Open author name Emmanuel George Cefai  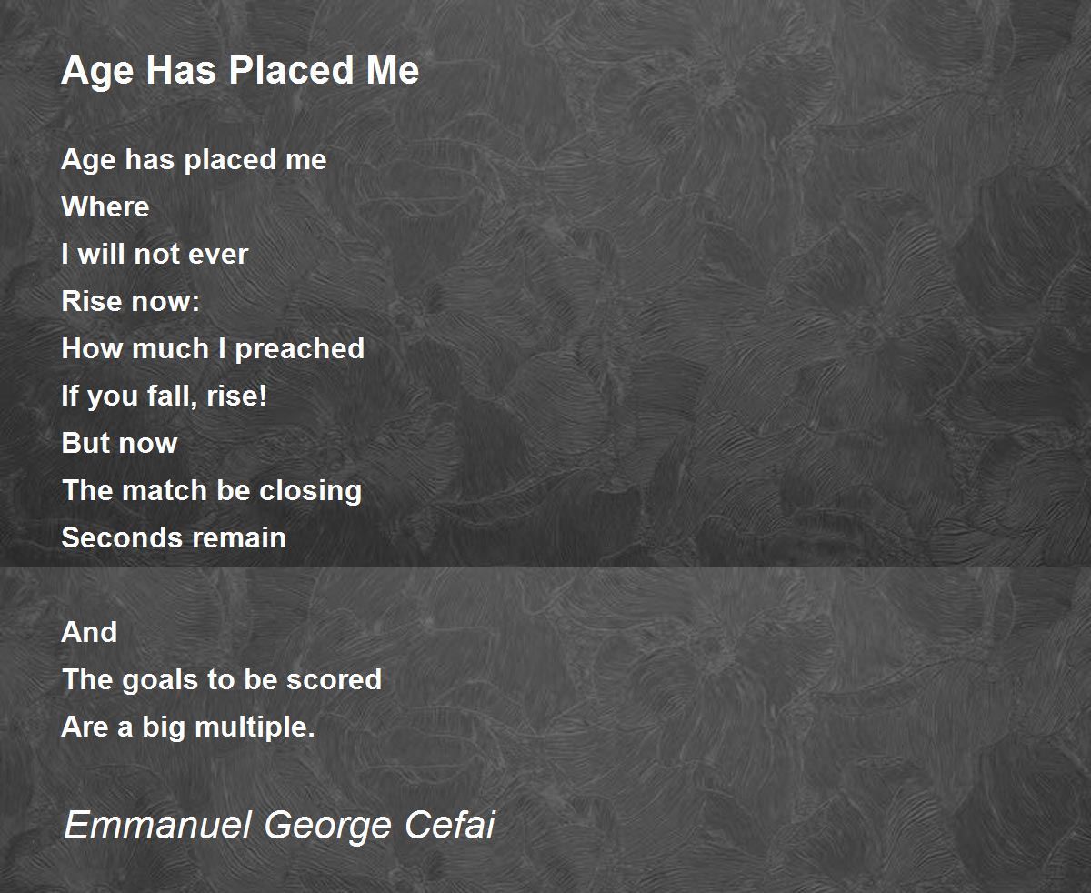coord(280,825)
